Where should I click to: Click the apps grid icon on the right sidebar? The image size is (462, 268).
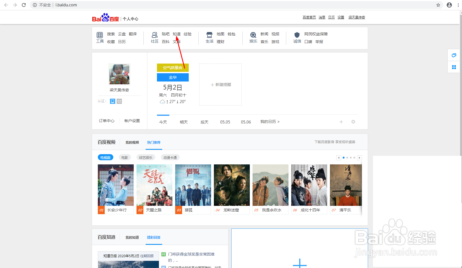tap(454, 67)
